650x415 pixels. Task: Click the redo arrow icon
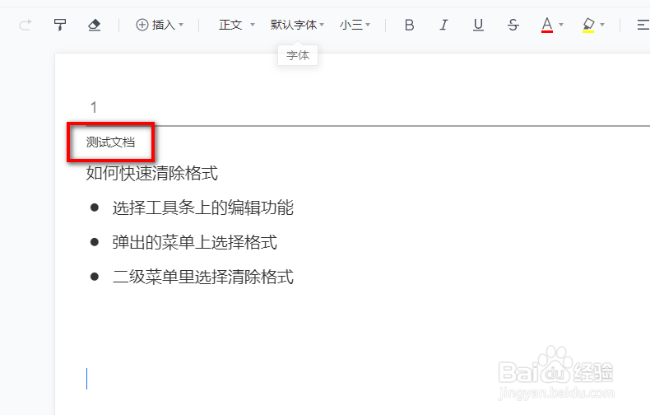coord(26,25)
